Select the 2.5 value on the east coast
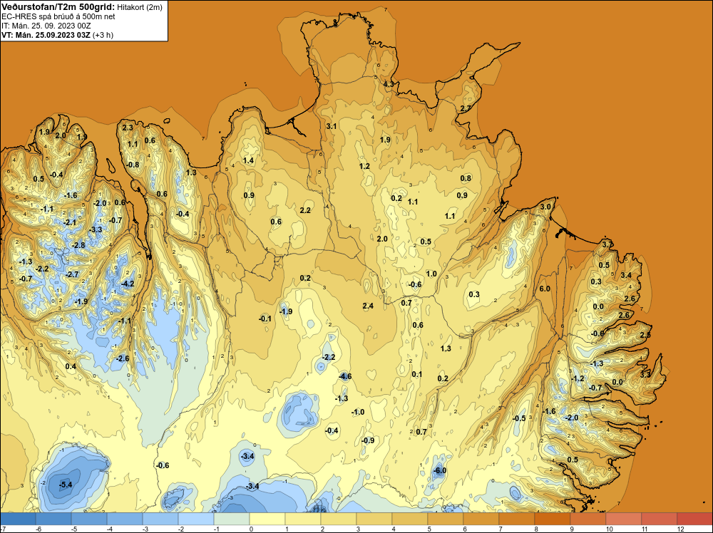713x533 pixels. tap(645, 335)
